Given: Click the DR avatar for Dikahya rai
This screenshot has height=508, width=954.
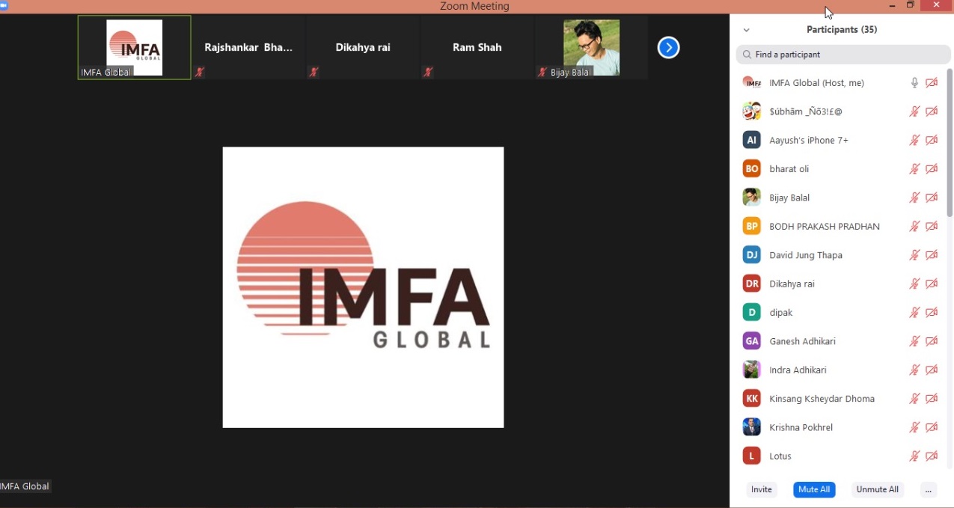Looking at the screenshot, I should coord(751,284).
